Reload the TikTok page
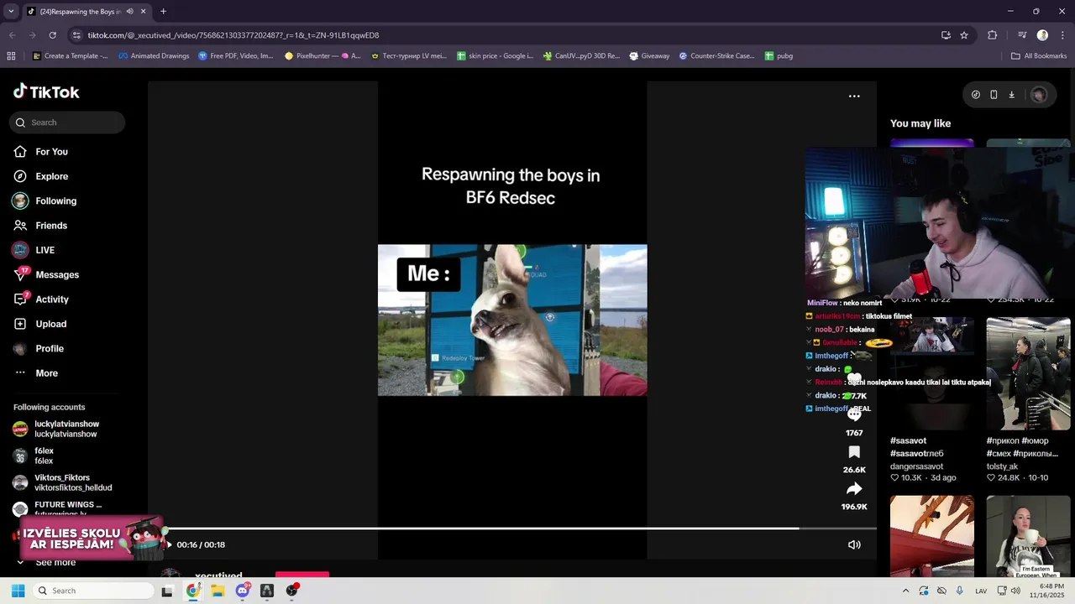1075x604 pixels. tap(52, 35)
